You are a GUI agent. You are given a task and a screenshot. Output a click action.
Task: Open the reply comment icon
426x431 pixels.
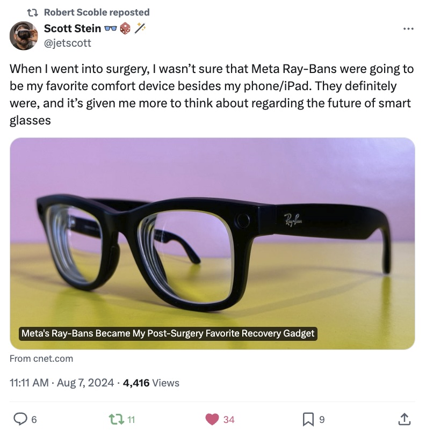pyautogui.click(x=20, y=419)
